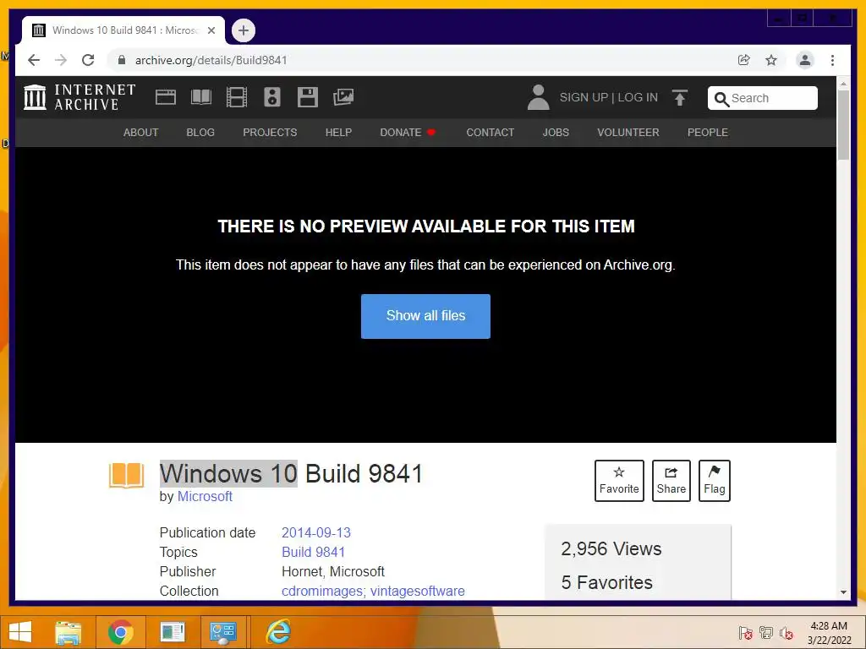Image resolution: width=866 pixels, height=649 pixels.
Task: Bookmark this tab with star icon
Action: pyautogui.click(x=771, y=60)
